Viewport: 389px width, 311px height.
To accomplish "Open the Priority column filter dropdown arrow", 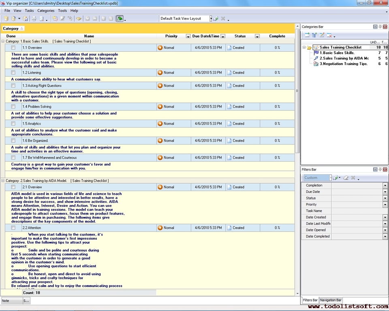I will [188, 36].
